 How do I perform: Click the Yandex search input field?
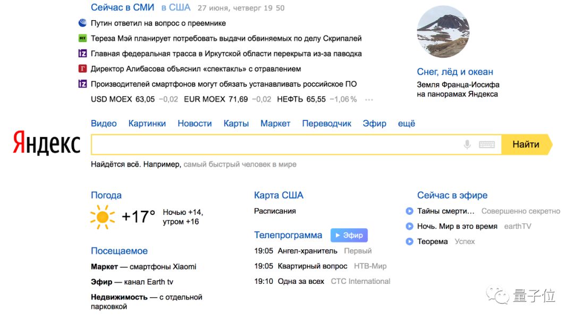click(x=276, y=144)
